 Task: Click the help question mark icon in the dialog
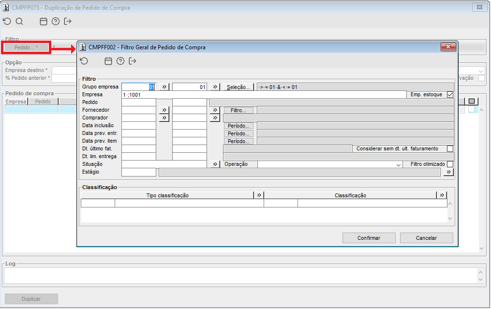click(x=120, y=61)
